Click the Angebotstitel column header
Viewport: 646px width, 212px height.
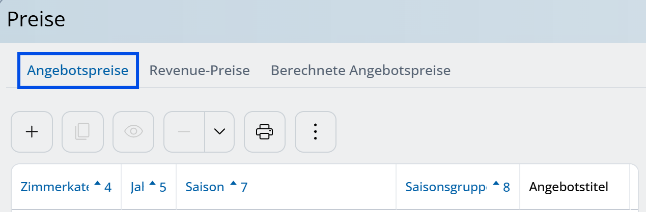pyautogui.click(x=569, y=187)
